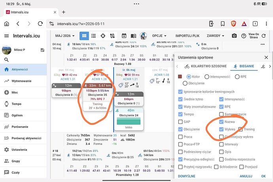The image size is (273, 182).
Task: Select the KOLARSTWO SZOSOWE tab
Action: [x=205, y=66]
